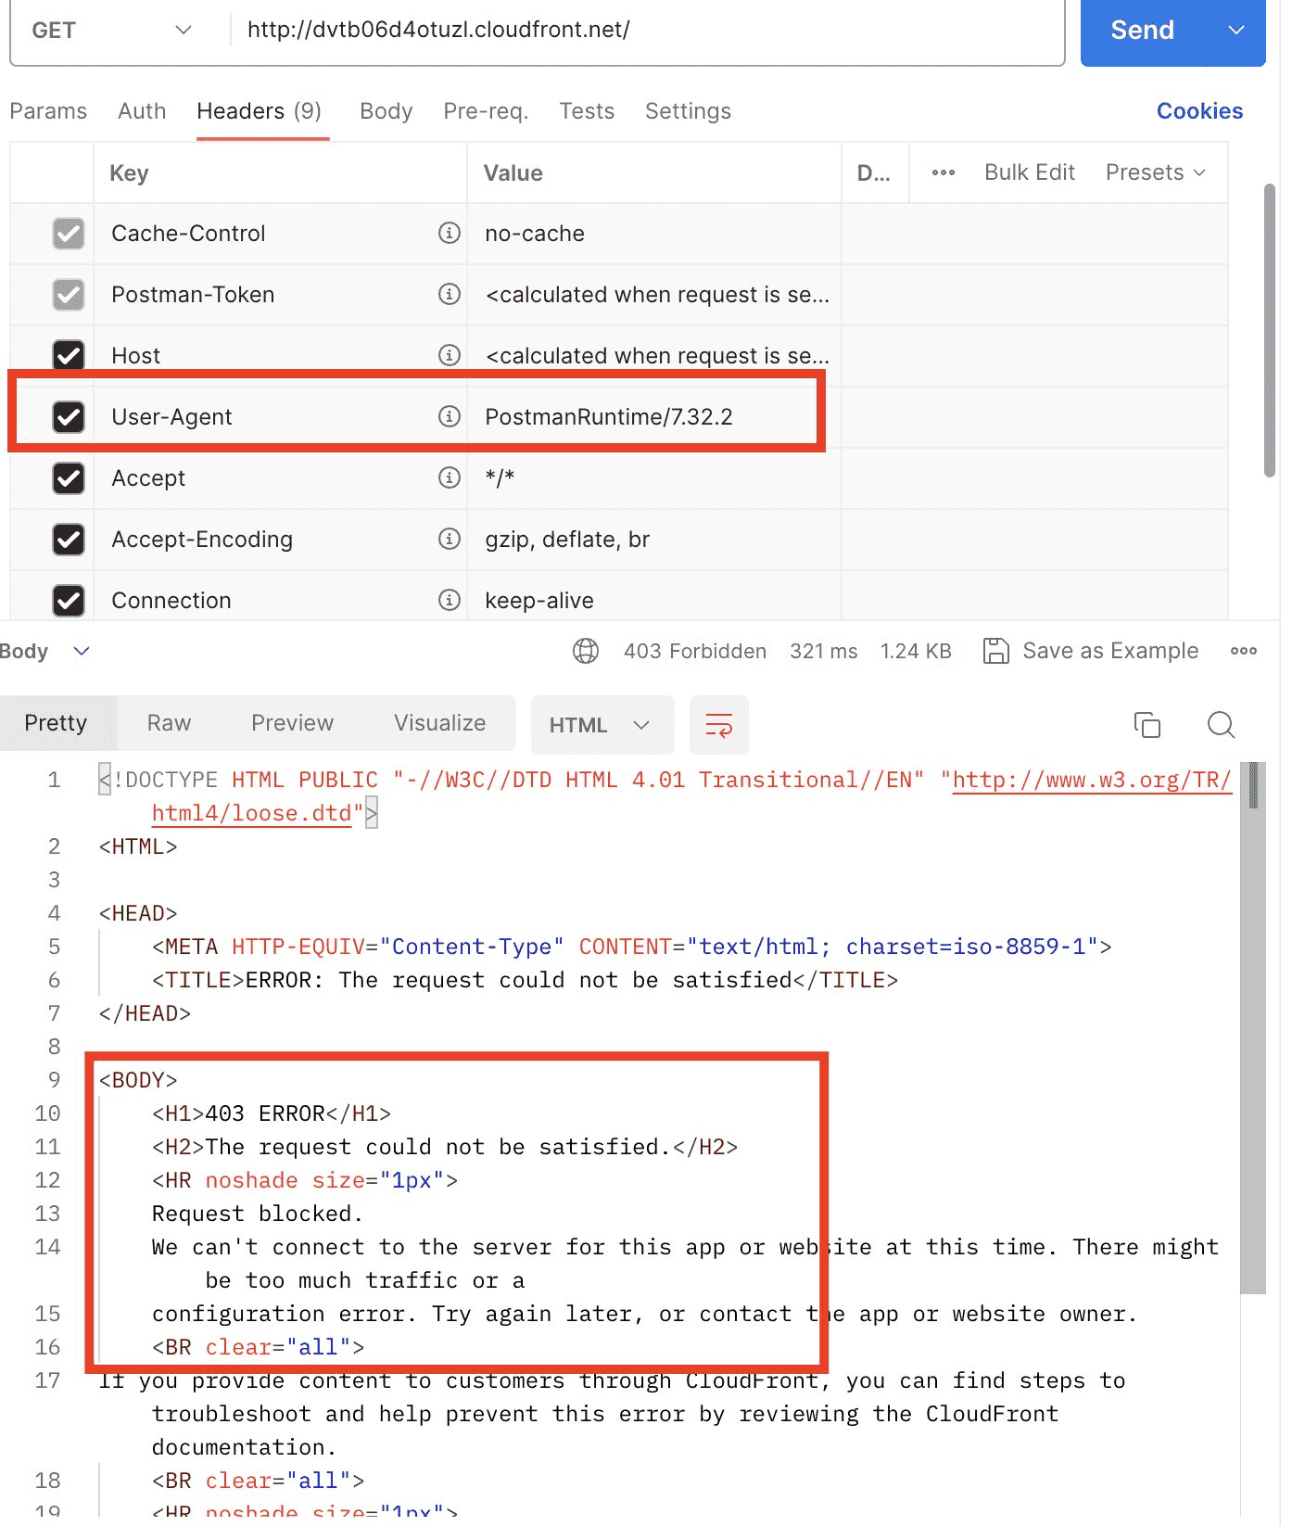Click info icon for Accept-Encoding header
This screenshot has width=1305, height=1526.
coord(450,539)
